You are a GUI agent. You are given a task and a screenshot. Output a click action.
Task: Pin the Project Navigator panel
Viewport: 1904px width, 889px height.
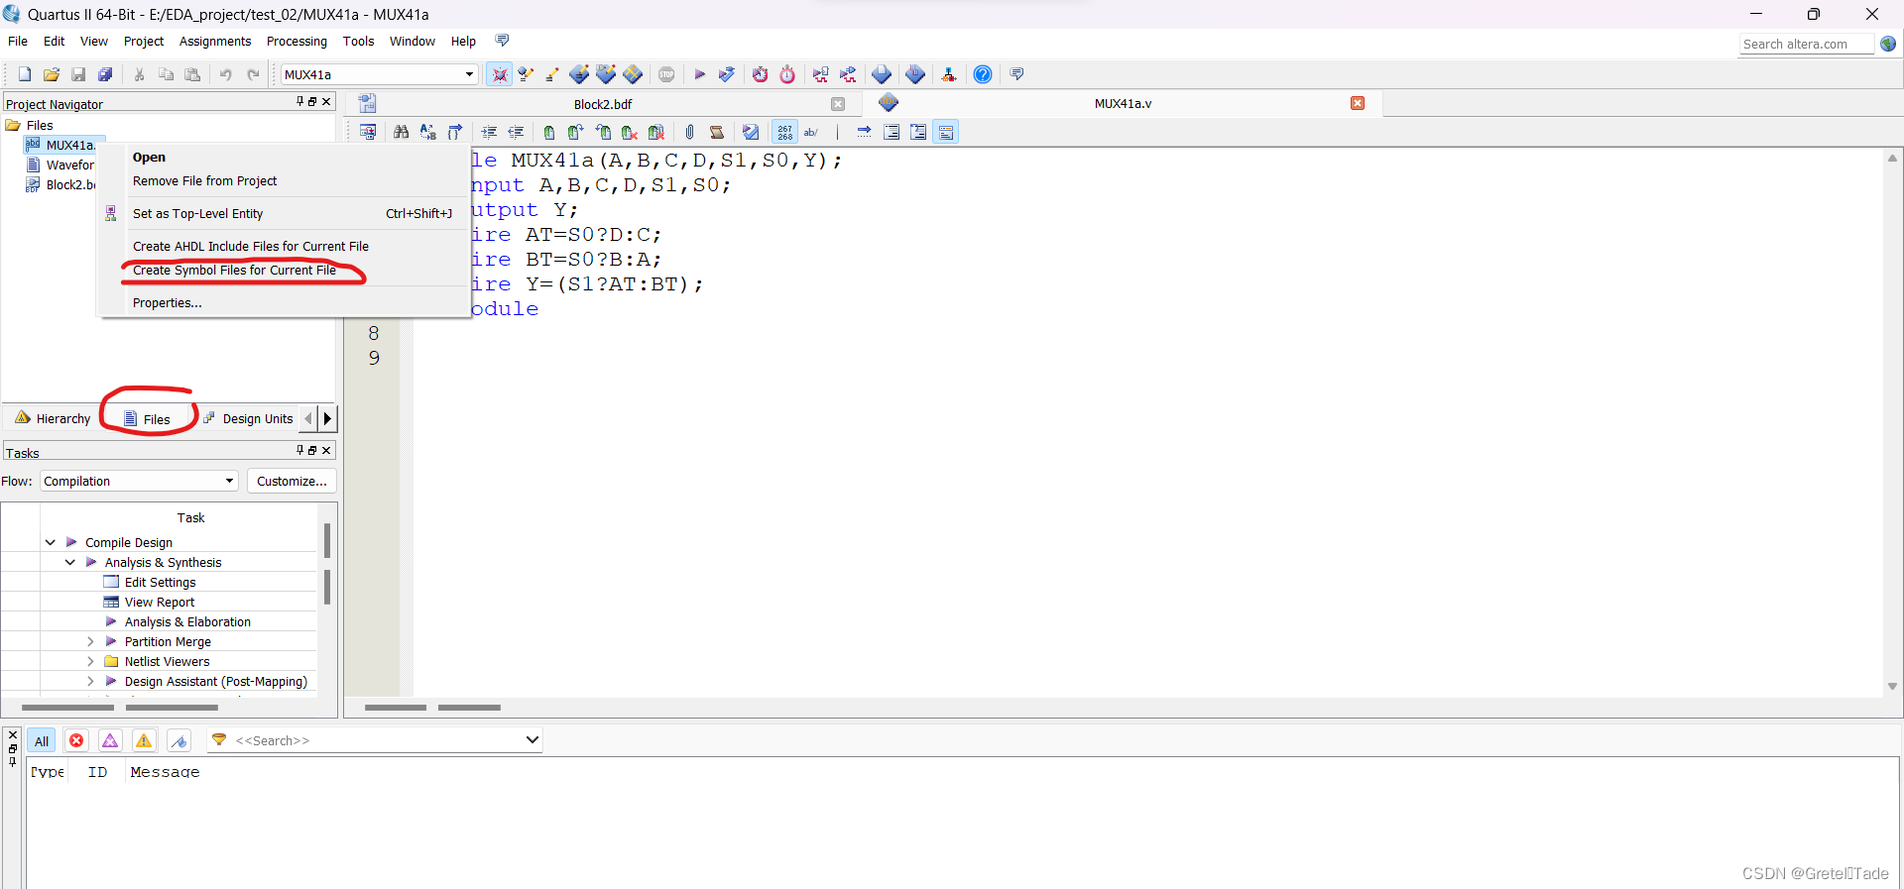(299, 101)
